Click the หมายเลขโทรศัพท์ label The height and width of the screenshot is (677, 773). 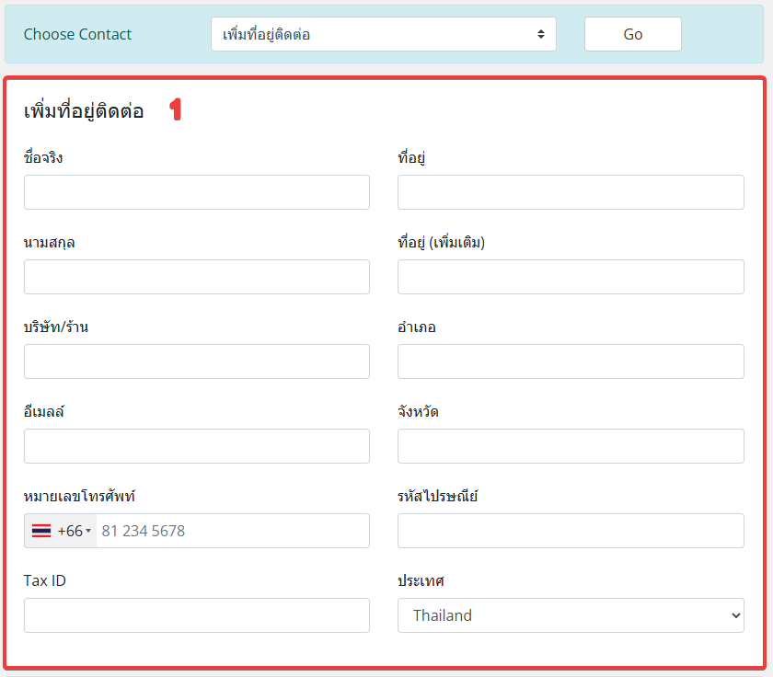[x=79, y=496]
